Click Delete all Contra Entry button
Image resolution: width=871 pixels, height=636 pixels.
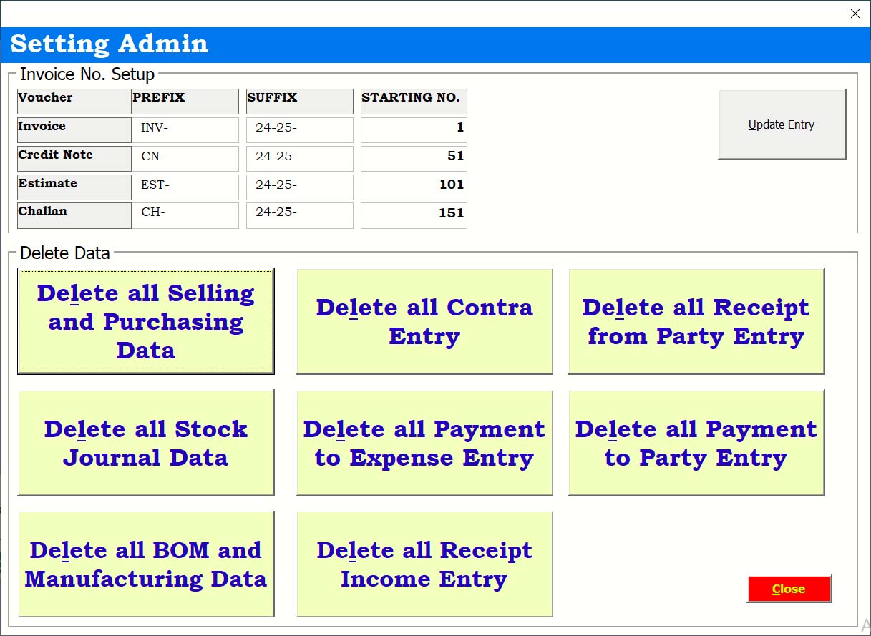[x=424, y=321]
